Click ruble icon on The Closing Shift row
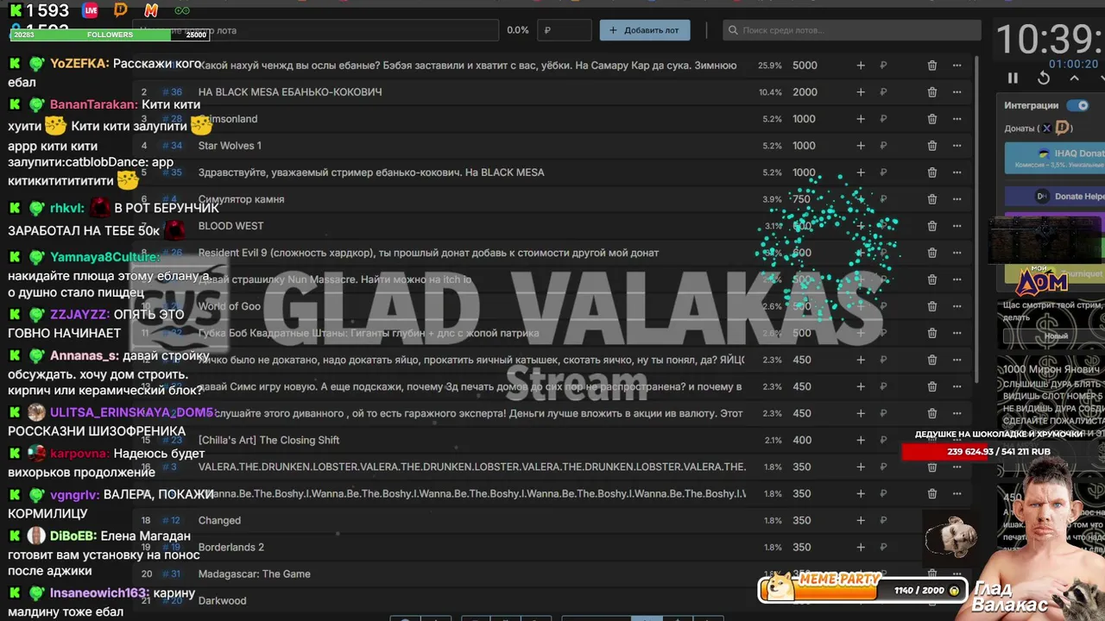This screenshot has width=1105, height=621. click(x=883, y=440)
